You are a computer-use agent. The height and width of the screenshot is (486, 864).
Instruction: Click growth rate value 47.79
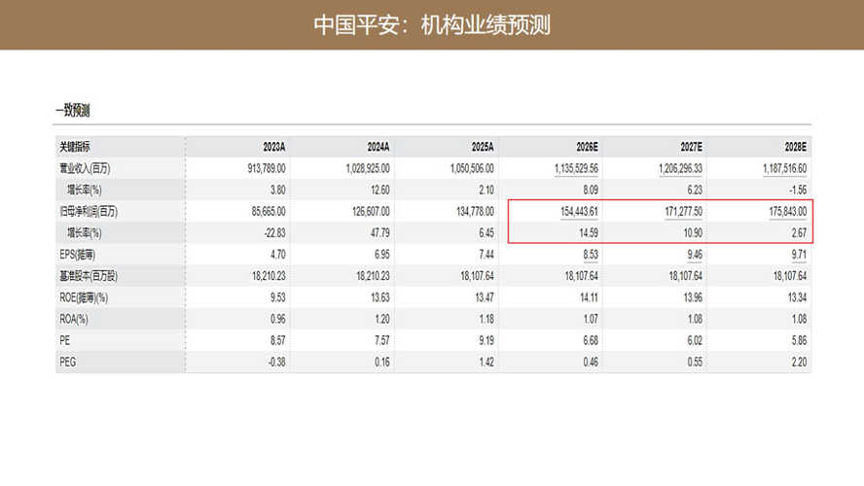379,233
